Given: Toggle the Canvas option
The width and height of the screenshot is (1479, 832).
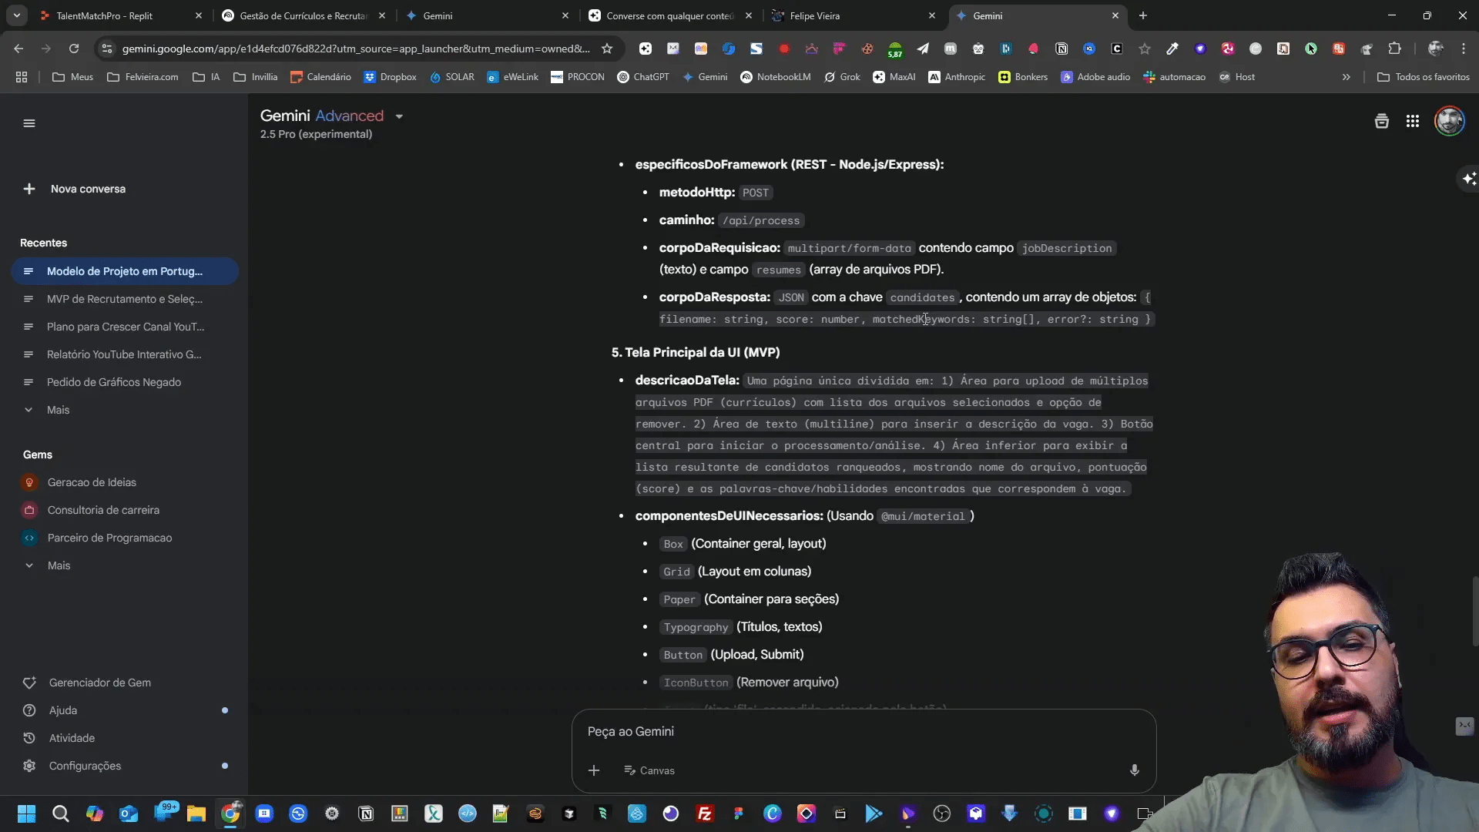Looking at the screenshot, I should [649, 770].
